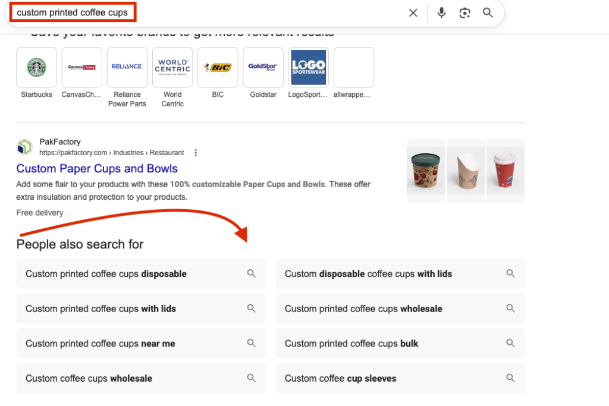The image size is (609, 406).
Task: Pick the Reliance Power Parts brand tile
Action: [127, 67]
